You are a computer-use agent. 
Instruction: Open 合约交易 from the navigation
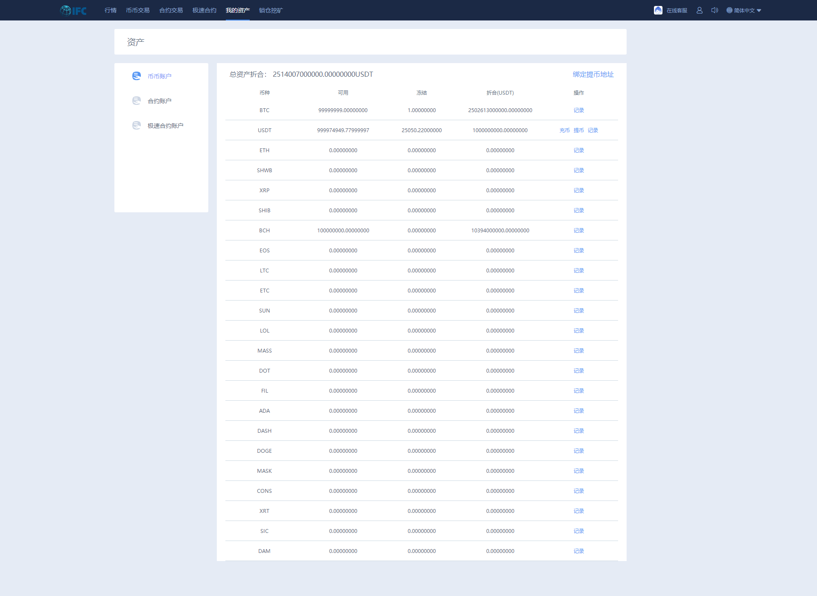click(171, 10)
